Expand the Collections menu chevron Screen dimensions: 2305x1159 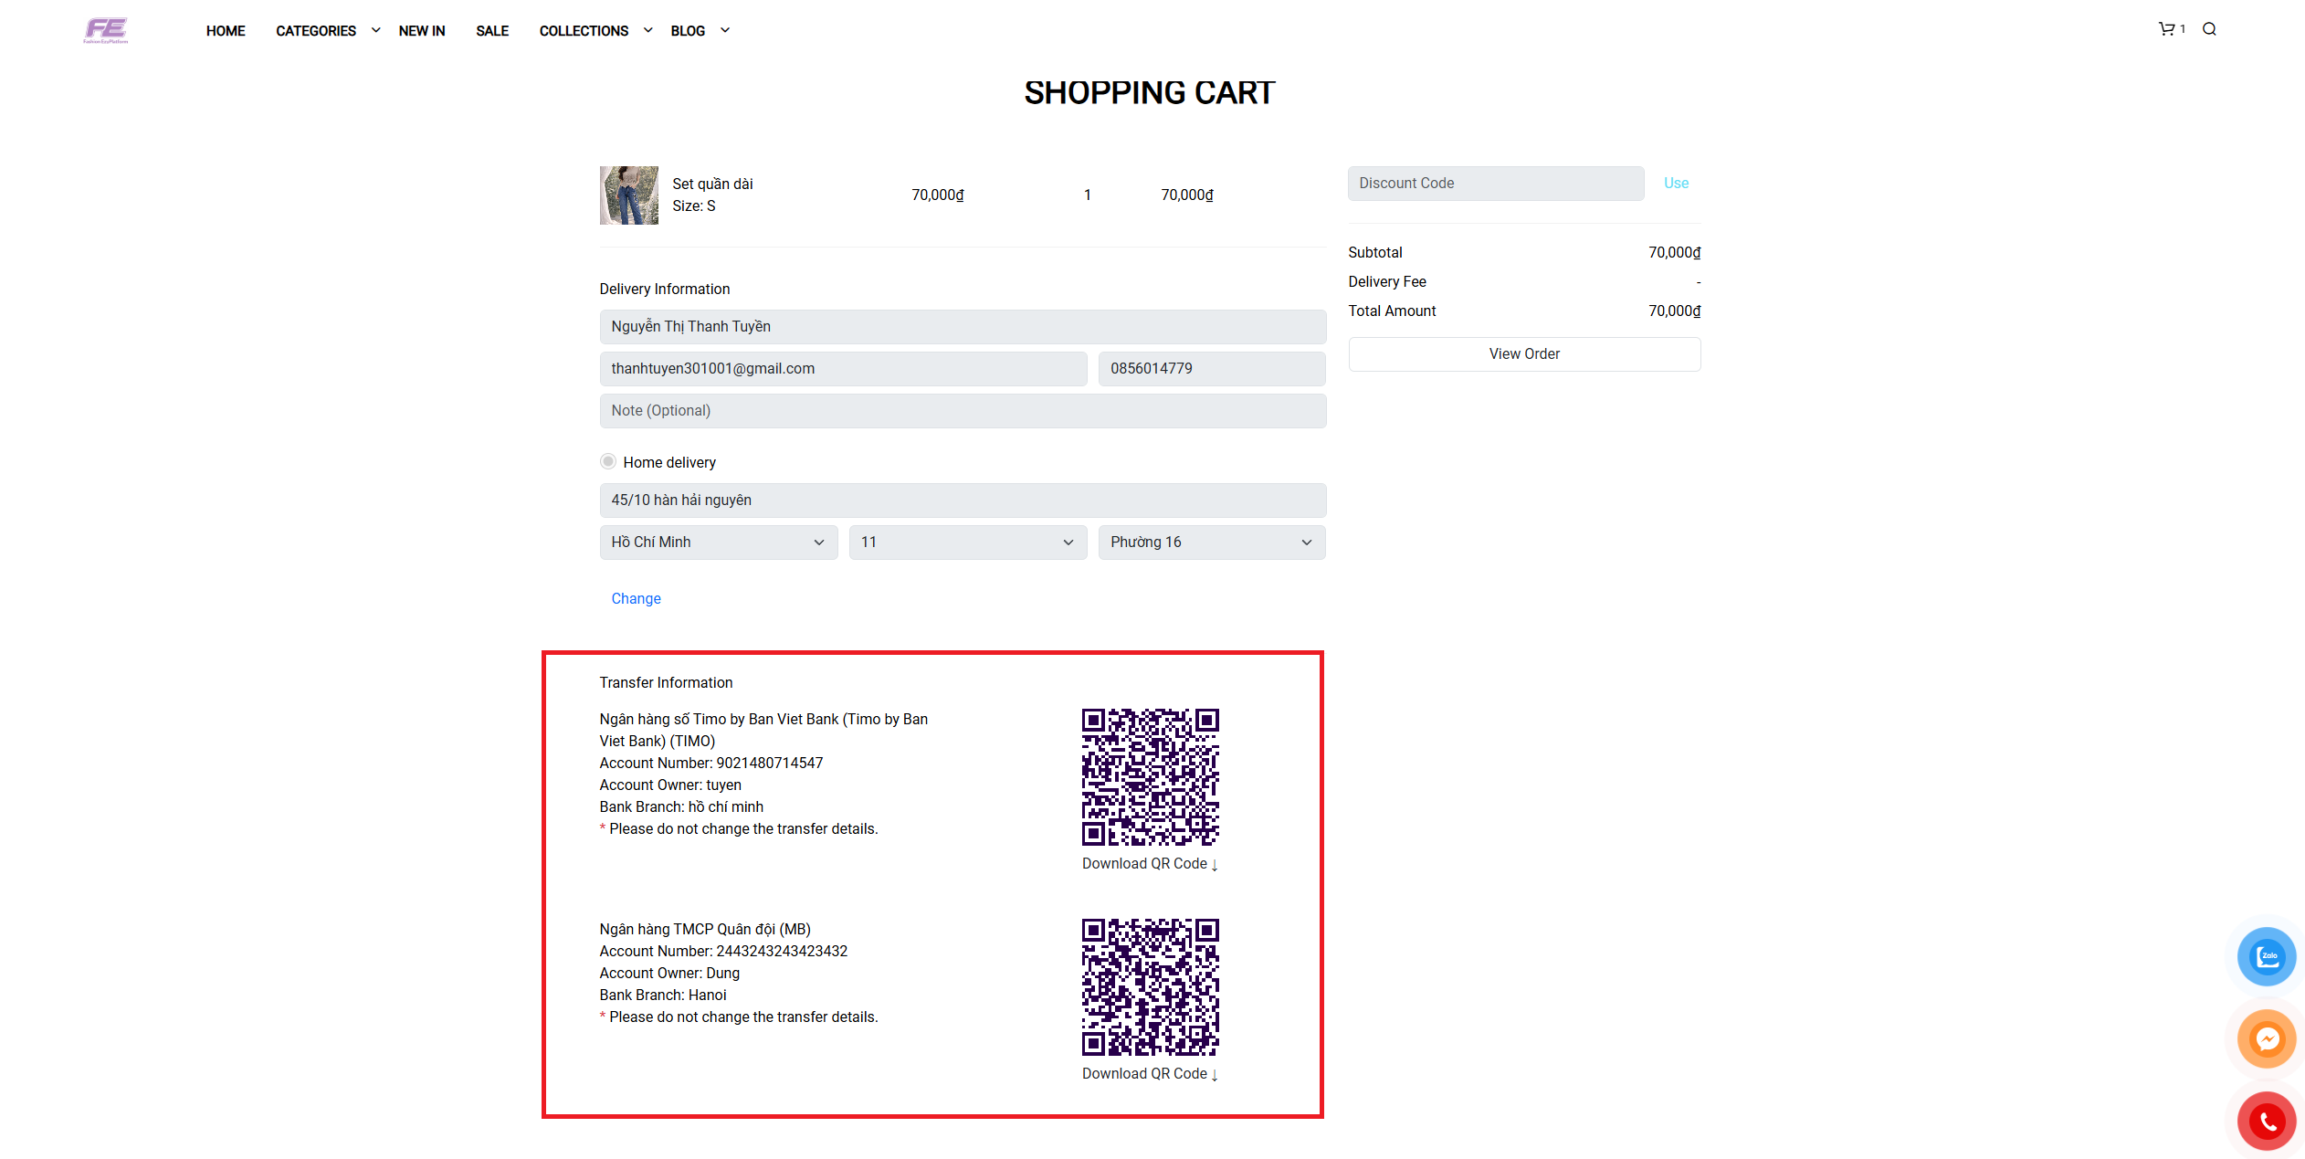point(647,30)
